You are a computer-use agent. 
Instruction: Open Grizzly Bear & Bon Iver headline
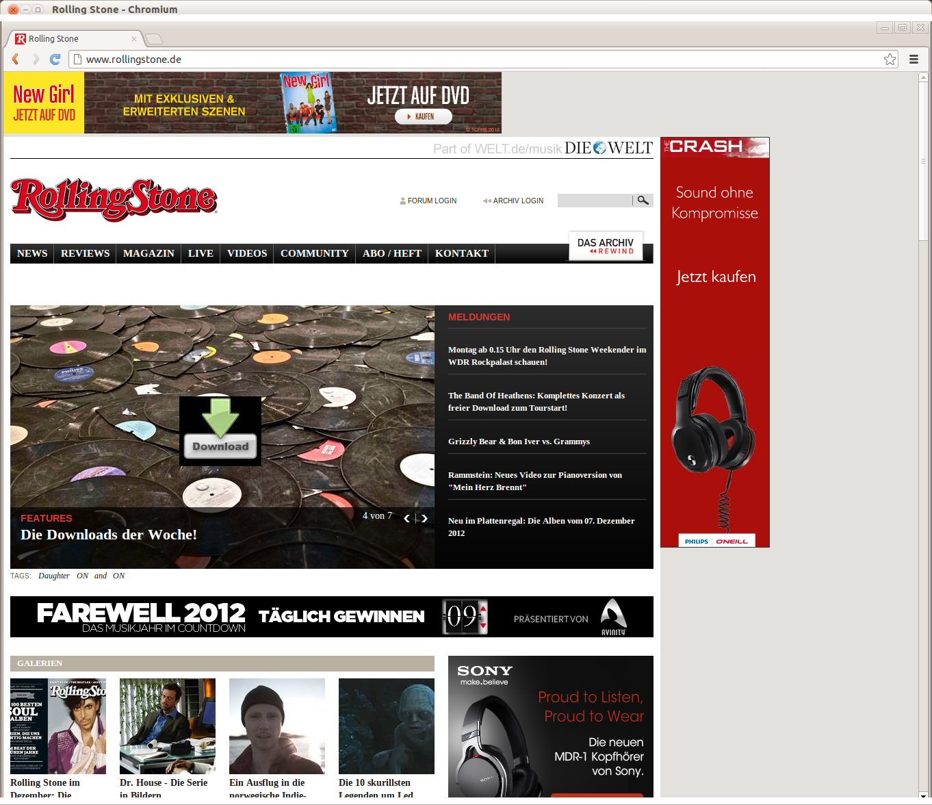coord(519,442)
